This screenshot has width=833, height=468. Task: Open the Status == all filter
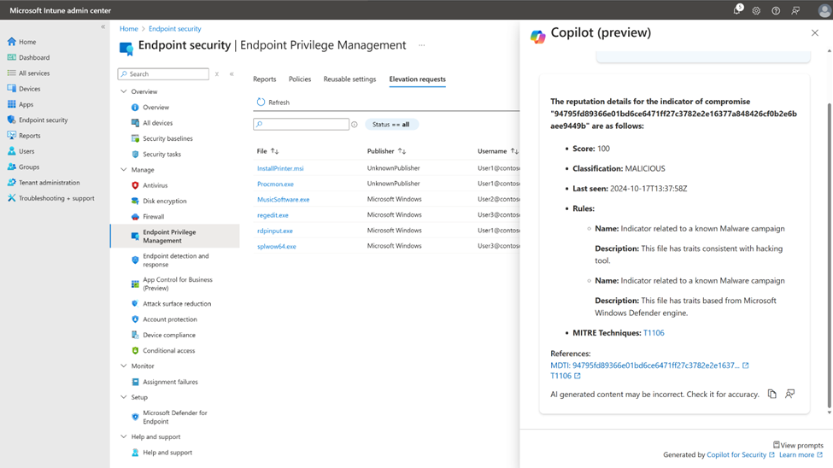tap(391, 125)
